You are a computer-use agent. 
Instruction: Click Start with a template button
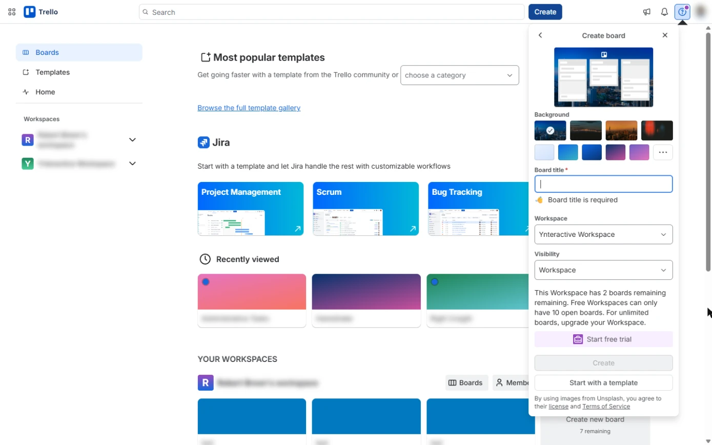pos(603,382)
